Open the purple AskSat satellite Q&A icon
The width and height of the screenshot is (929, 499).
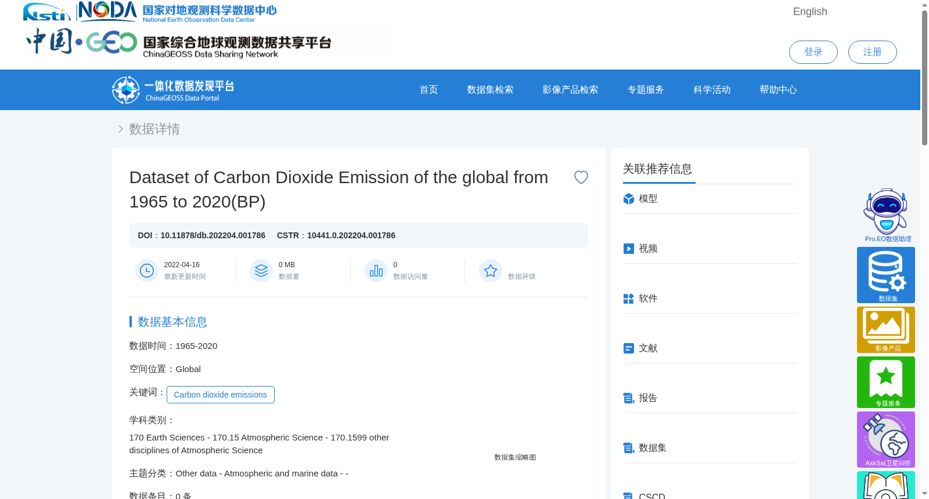886,439
